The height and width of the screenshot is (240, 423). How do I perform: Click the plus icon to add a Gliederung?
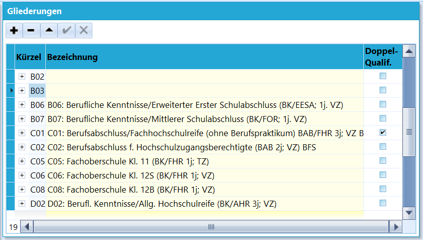[14, 30]
